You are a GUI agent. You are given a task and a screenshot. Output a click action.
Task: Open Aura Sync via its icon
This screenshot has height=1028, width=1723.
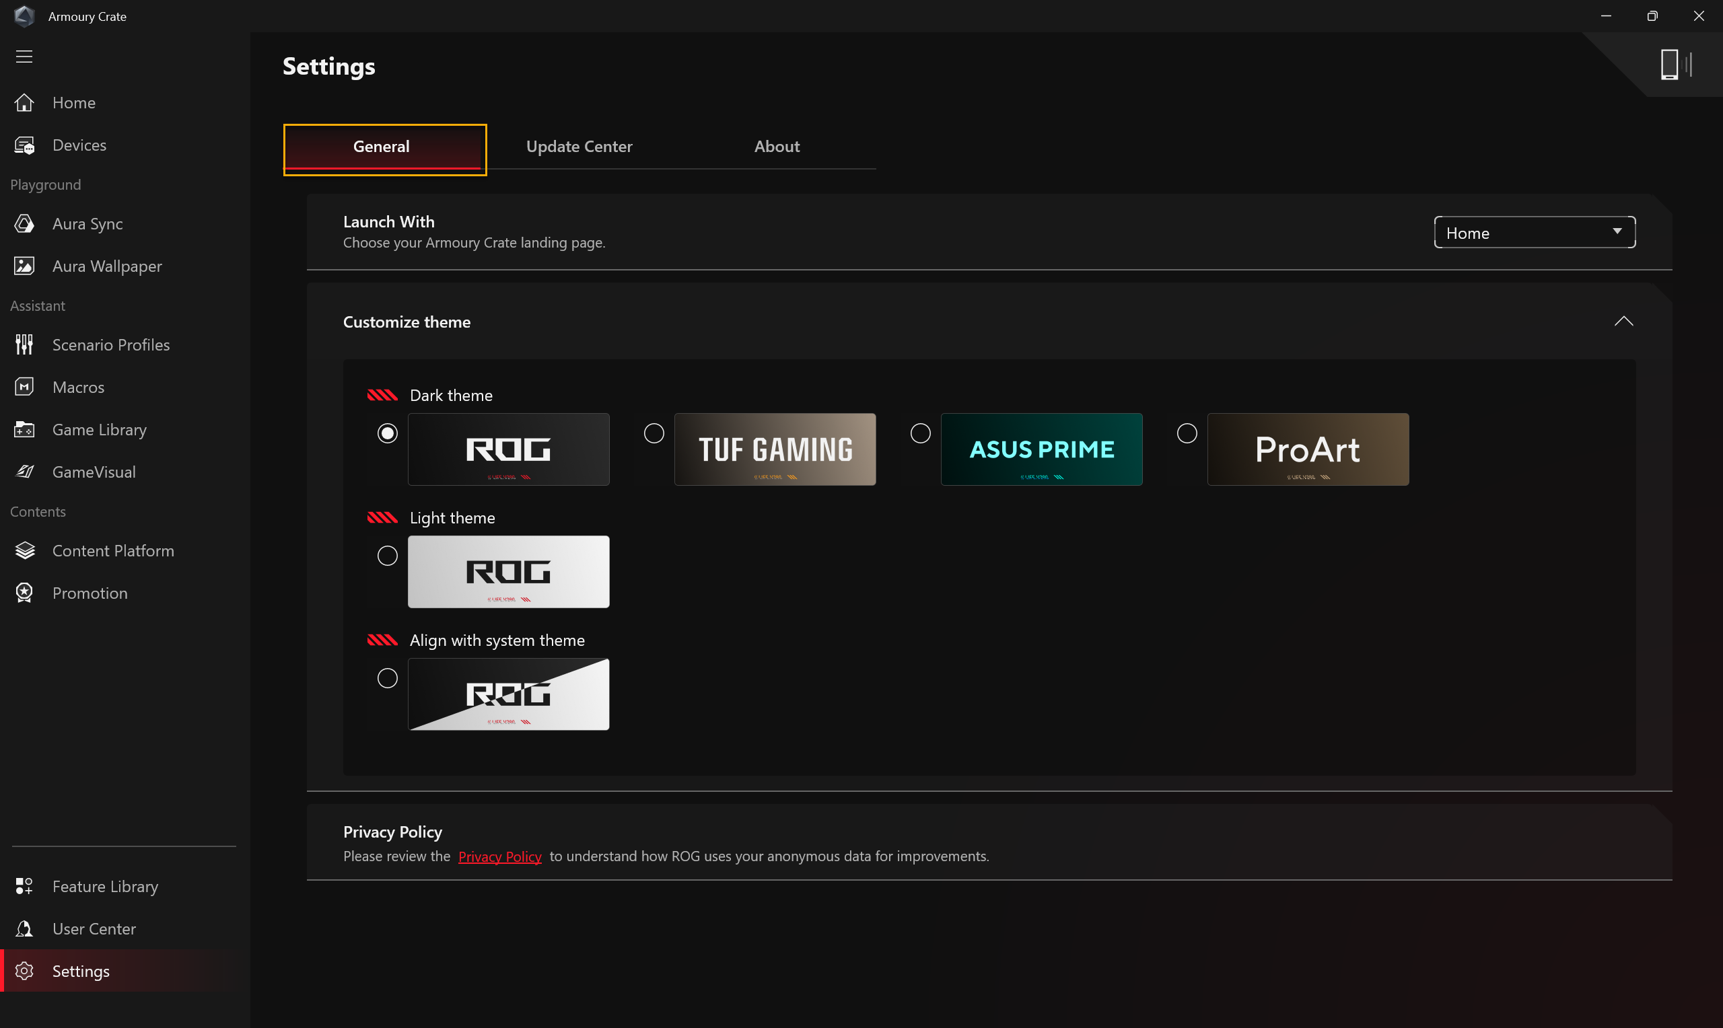pyautogui.click(x=24, y=223)
